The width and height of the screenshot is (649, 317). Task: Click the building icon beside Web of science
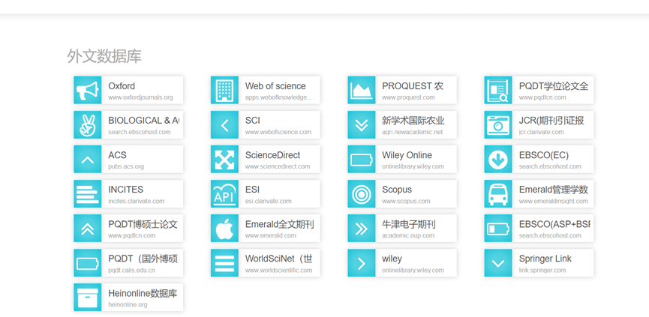point(225,90)
